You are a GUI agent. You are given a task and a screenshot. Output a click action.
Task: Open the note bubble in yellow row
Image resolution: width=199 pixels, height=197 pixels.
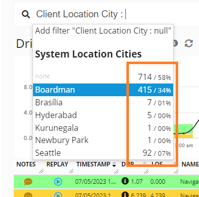(28, 195)
